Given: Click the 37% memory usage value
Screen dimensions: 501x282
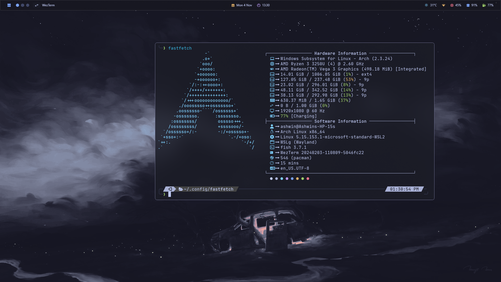Looking at the screenshot, I should pyautogui.click(x=344, y=101).
